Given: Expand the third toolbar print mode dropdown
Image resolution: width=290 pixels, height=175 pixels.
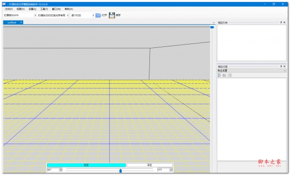Looking at the screenshot, I should (93, 15).
